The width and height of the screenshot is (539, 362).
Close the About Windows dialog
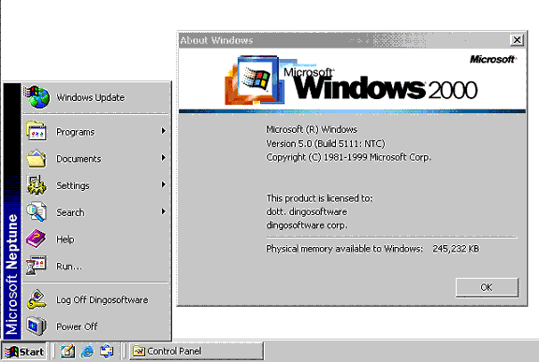[x=517, y=40]
